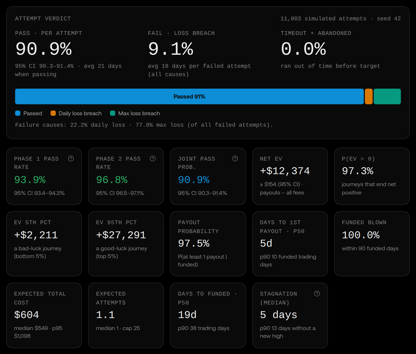Click the green Max loss breach legend swatch
416x354 pixels.
click(113, 113)
